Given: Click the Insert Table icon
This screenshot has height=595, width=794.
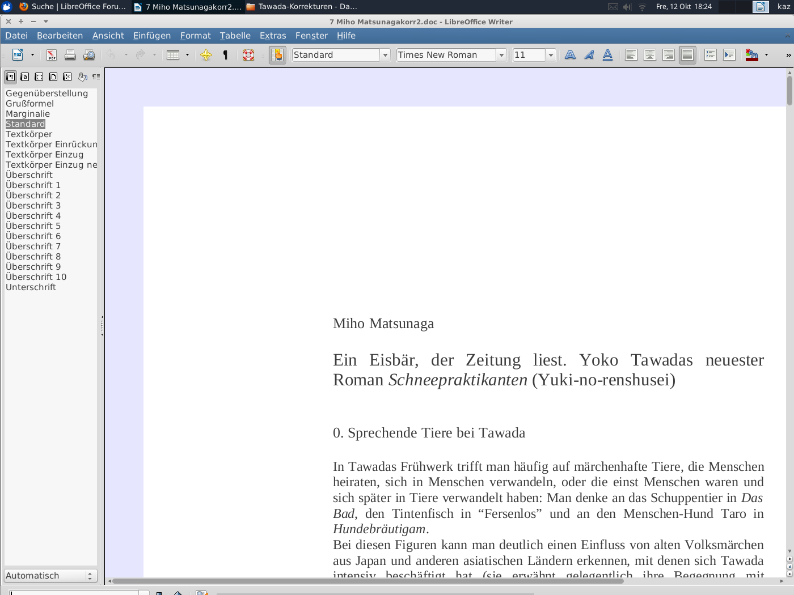Looking at the screenshot, I should click(173, 55).
